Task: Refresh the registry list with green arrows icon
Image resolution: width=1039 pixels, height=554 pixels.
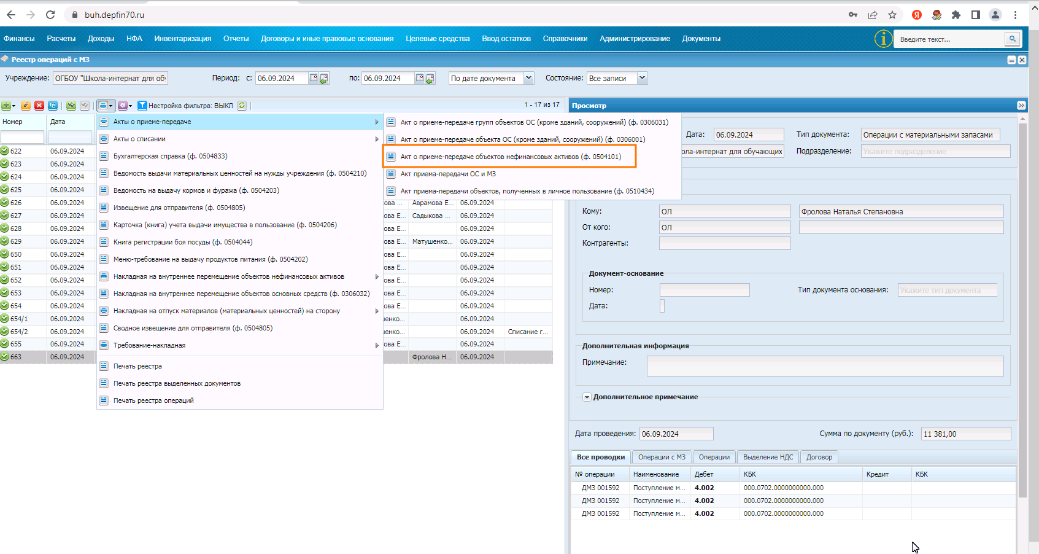Action: pos(242,106)
